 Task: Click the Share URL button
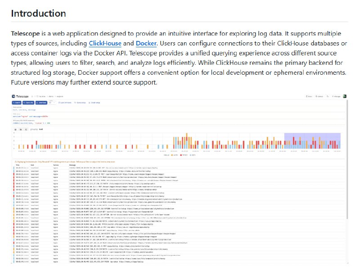click(x=29, y=103)
